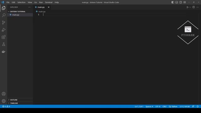
Task: Click Ln 1, Col 1 status
Action: pos(139,106)
